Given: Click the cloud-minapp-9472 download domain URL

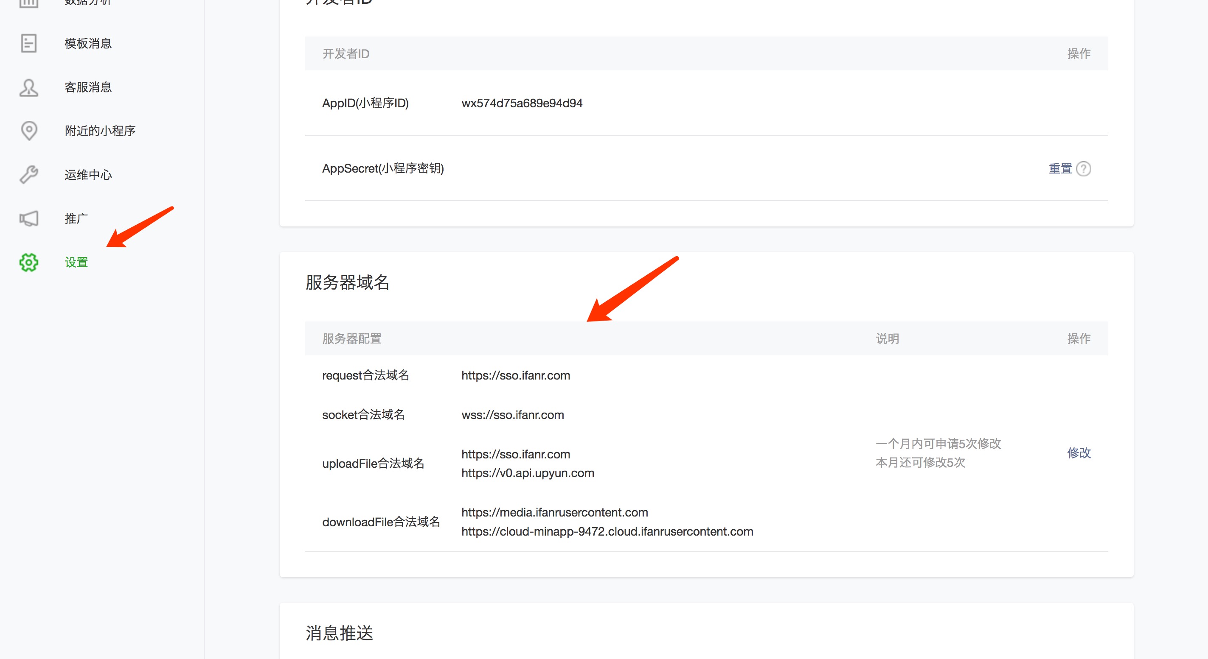Looking at the screenshot, I should coord(607,532).
